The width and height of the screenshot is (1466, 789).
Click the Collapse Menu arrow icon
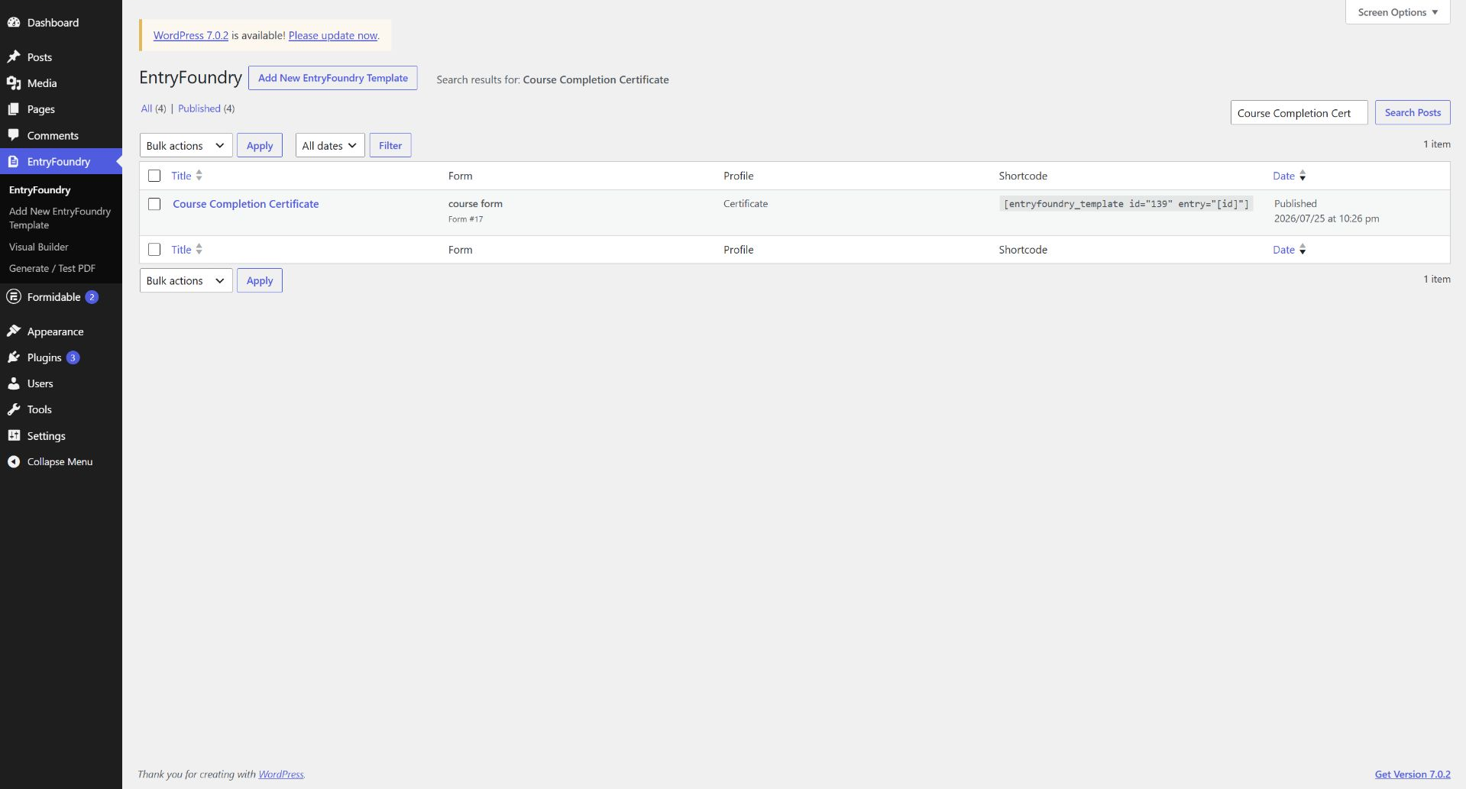14,461
